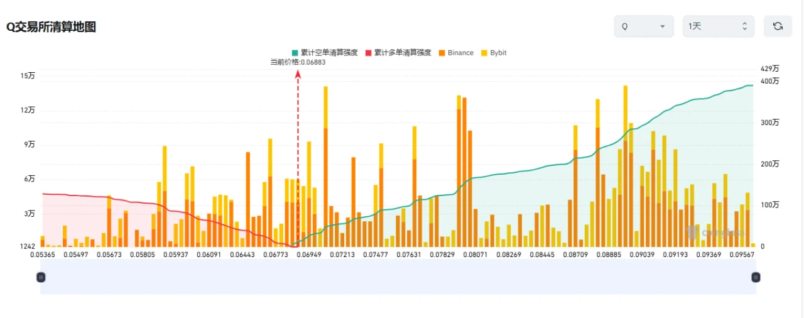The height and width of the screenshot is (318, 804).
Task: Click the light blue zoom range bar
Action: coord(398,277)
